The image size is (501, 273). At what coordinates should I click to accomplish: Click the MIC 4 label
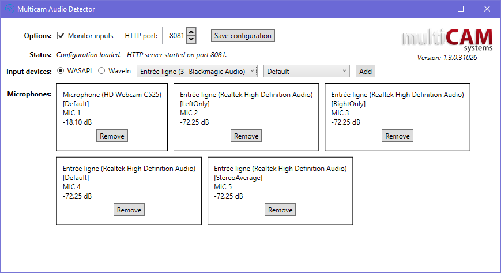(71, 186)
